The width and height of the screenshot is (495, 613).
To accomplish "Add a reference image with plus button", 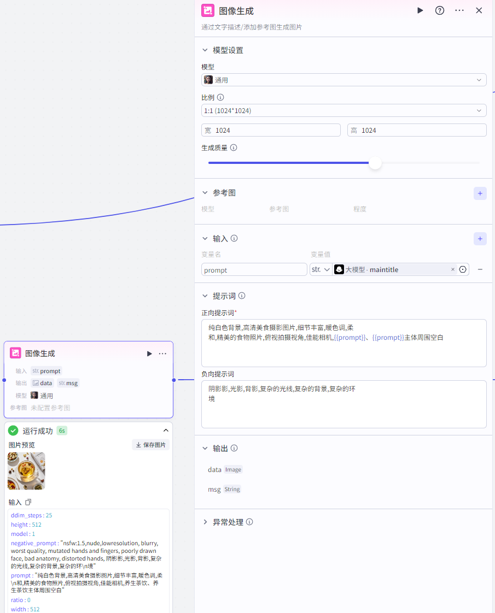I will (x=480, y=193).
